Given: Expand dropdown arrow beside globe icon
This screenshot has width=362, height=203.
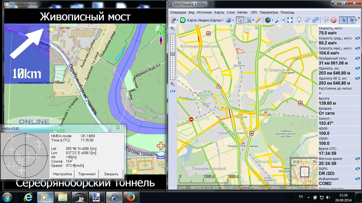Looking at the screenshot, I should click(x=272, y=20).
